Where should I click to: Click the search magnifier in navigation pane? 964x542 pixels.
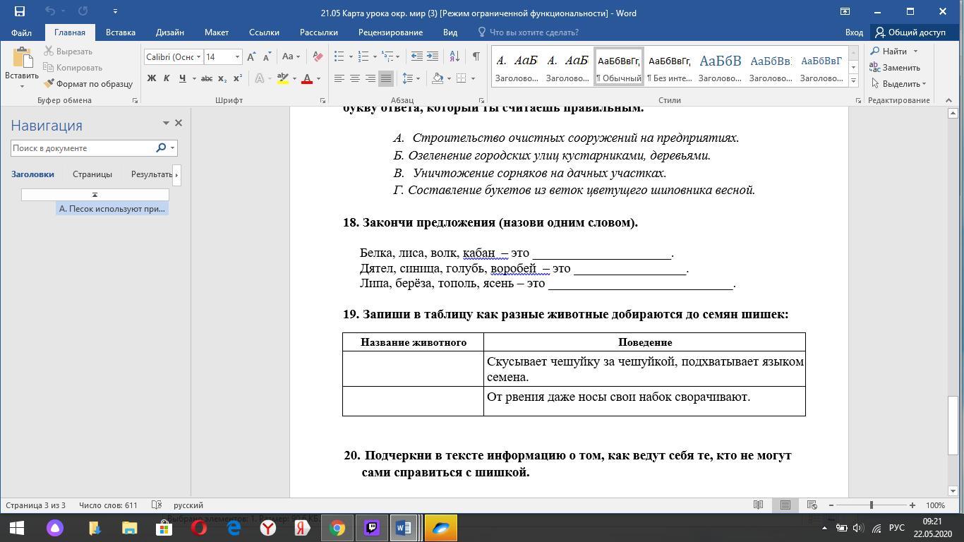(x=160, y=148)
